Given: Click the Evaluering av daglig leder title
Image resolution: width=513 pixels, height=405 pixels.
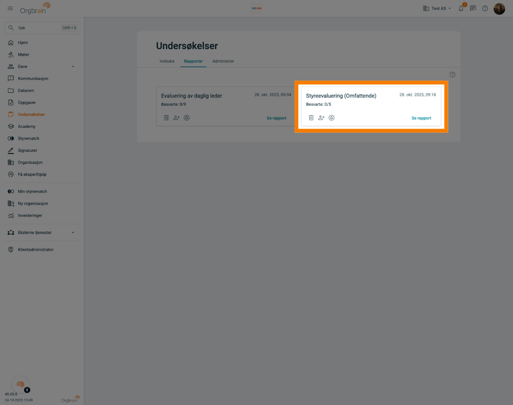Looking at the screenshot, I should (x=191, y=96).
